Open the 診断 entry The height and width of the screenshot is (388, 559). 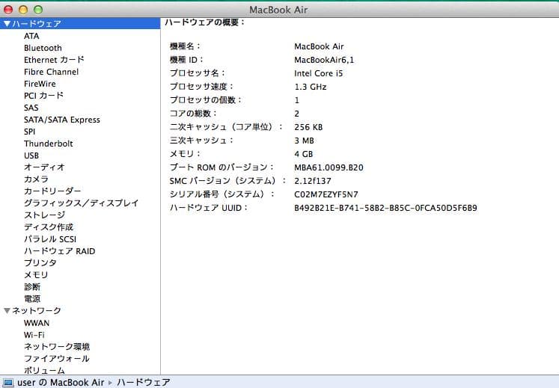(32, 287)
